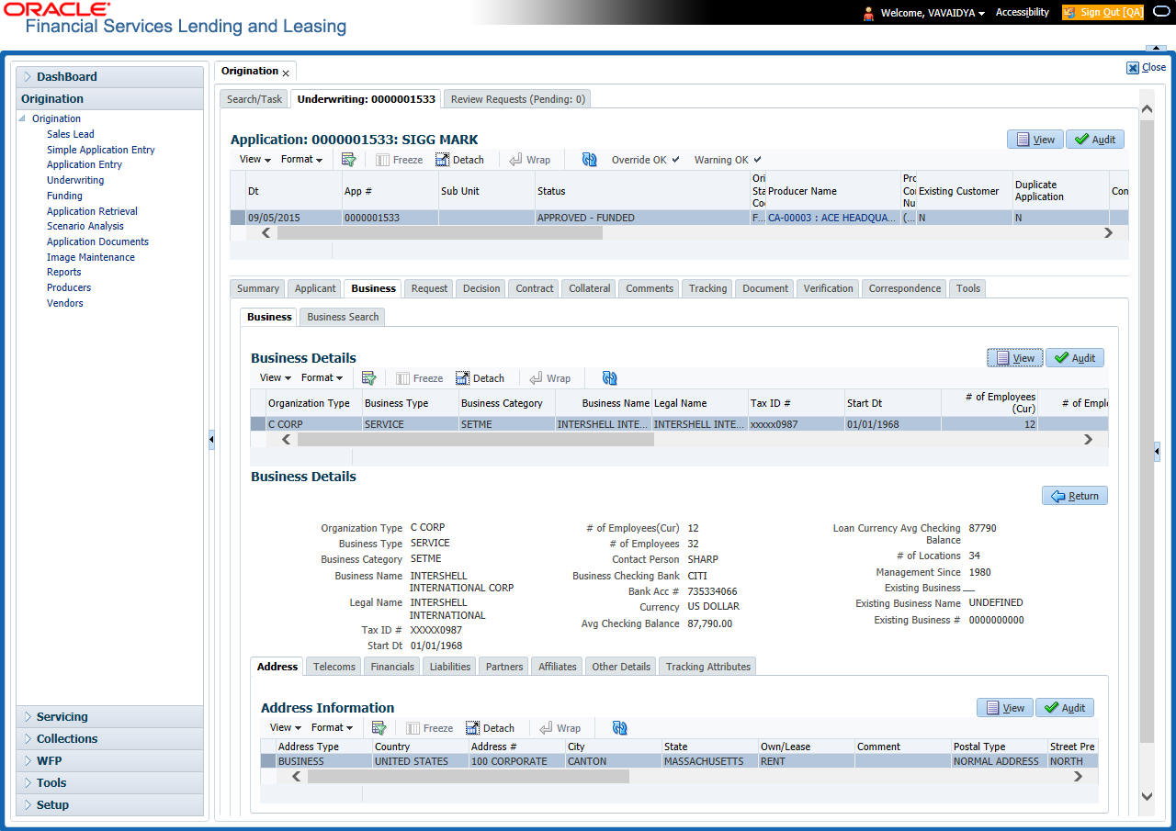Screen dimensions: 1176x831
Task: Open the Search/Task tab
Action: pos(254,99)
